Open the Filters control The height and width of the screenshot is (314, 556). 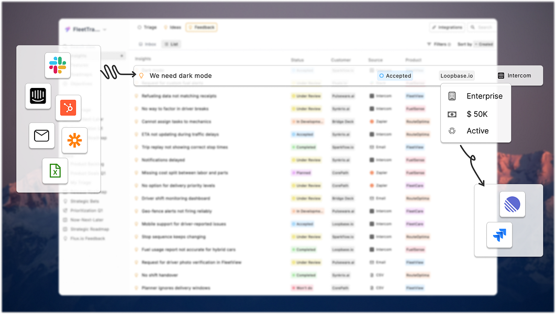(439, 44)
